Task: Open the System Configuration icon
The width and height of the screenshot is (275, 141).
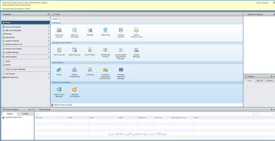Action: (x=75, y=70)
